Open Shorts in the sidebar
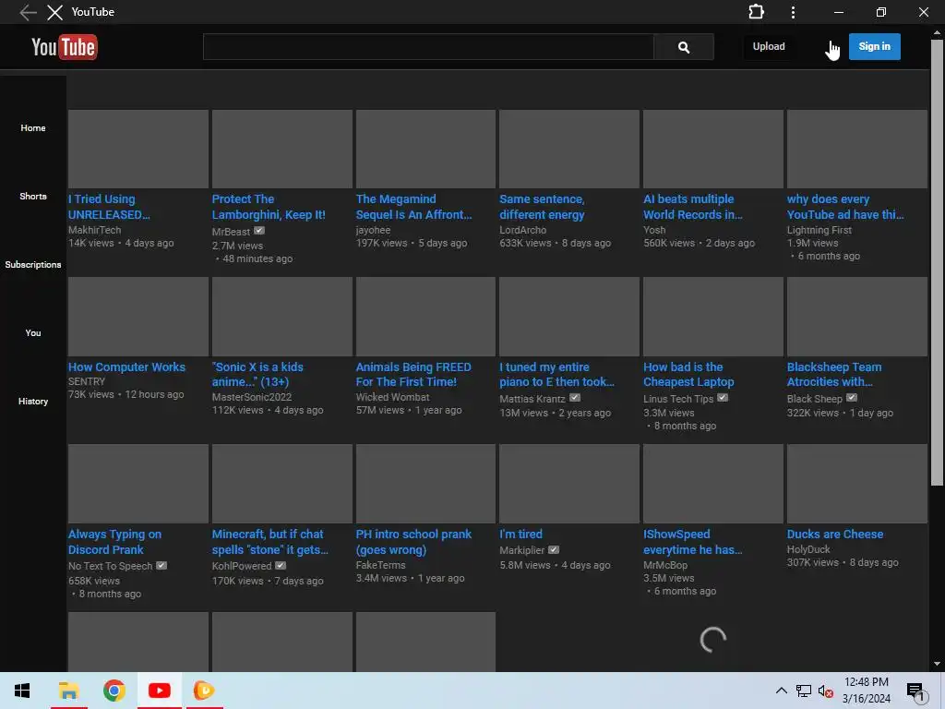Viewport: 945px width, 709px height. pyautogui.click(x=33, y=196)
